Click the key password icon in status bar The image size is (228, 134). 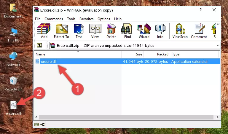click(42, 125)
